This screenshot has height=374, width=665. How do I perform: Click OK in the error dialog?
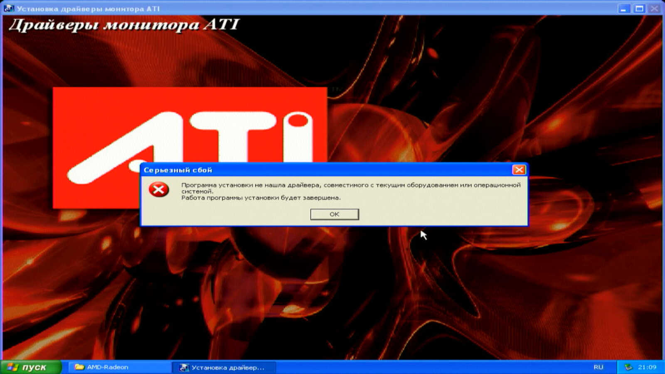coord(335,214)
